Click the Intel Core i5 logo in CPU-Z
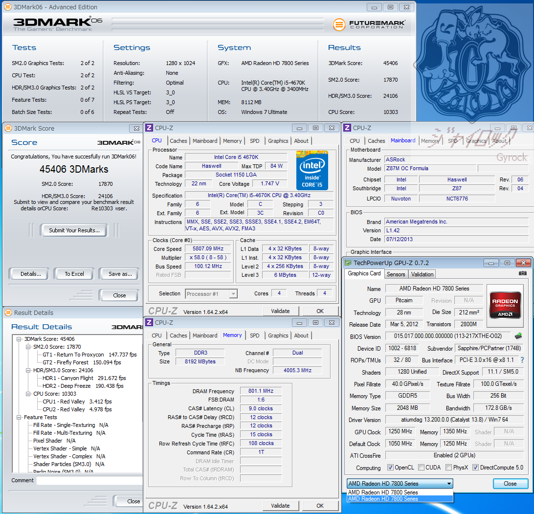 pos(312,170)
